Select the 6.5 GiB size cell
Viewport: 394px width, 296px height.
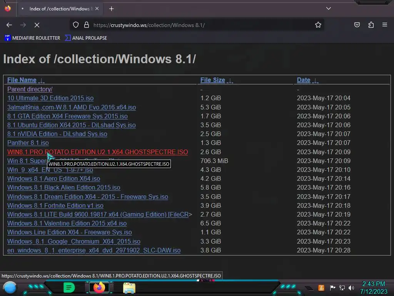click(210, 223)
